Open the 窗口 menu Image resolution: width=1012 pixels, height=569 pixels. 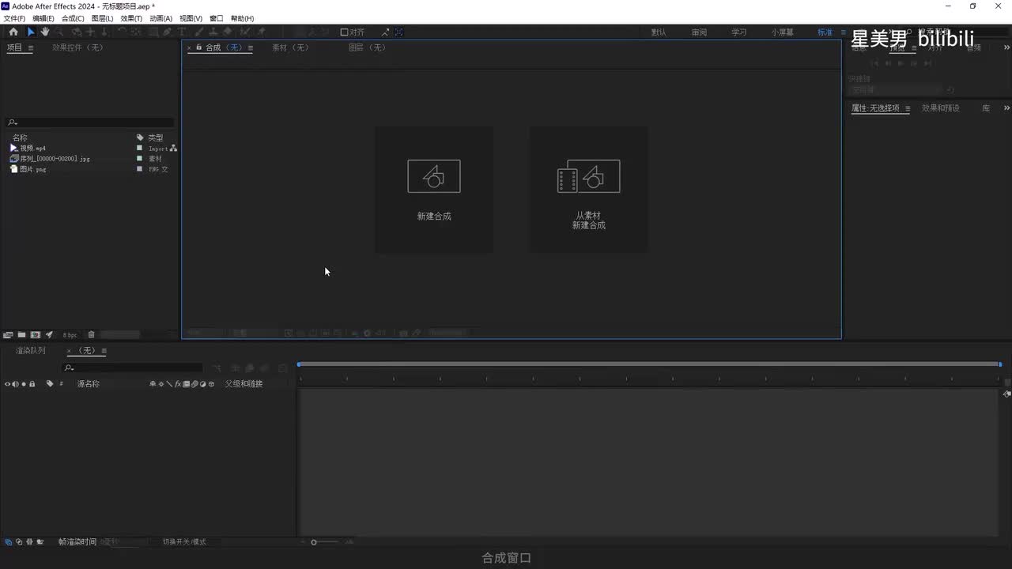tap(217, 18)
